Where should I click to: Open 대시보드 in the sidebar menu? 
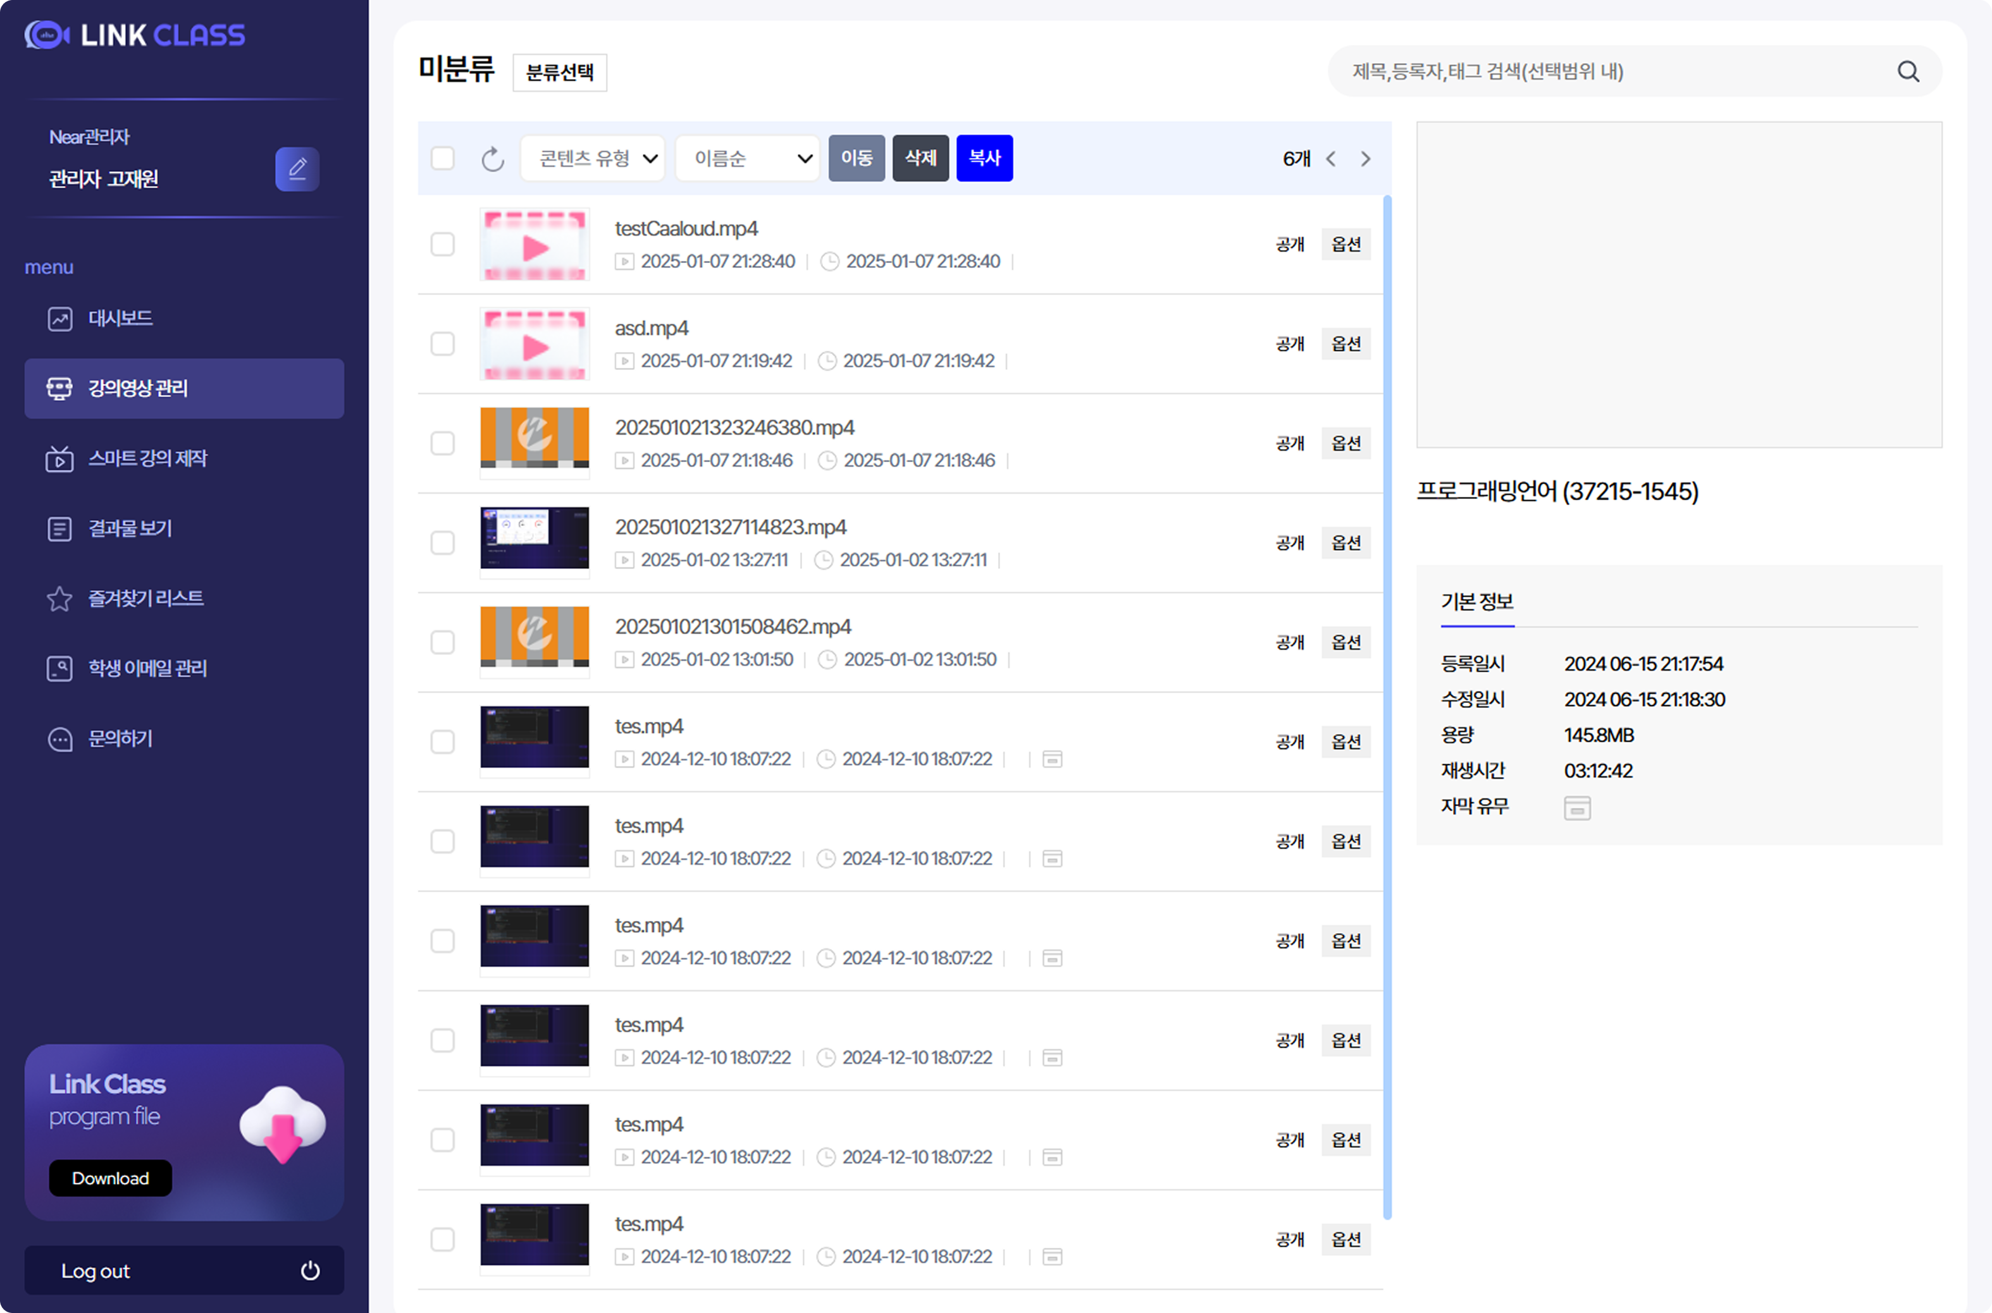click(120, 318)
